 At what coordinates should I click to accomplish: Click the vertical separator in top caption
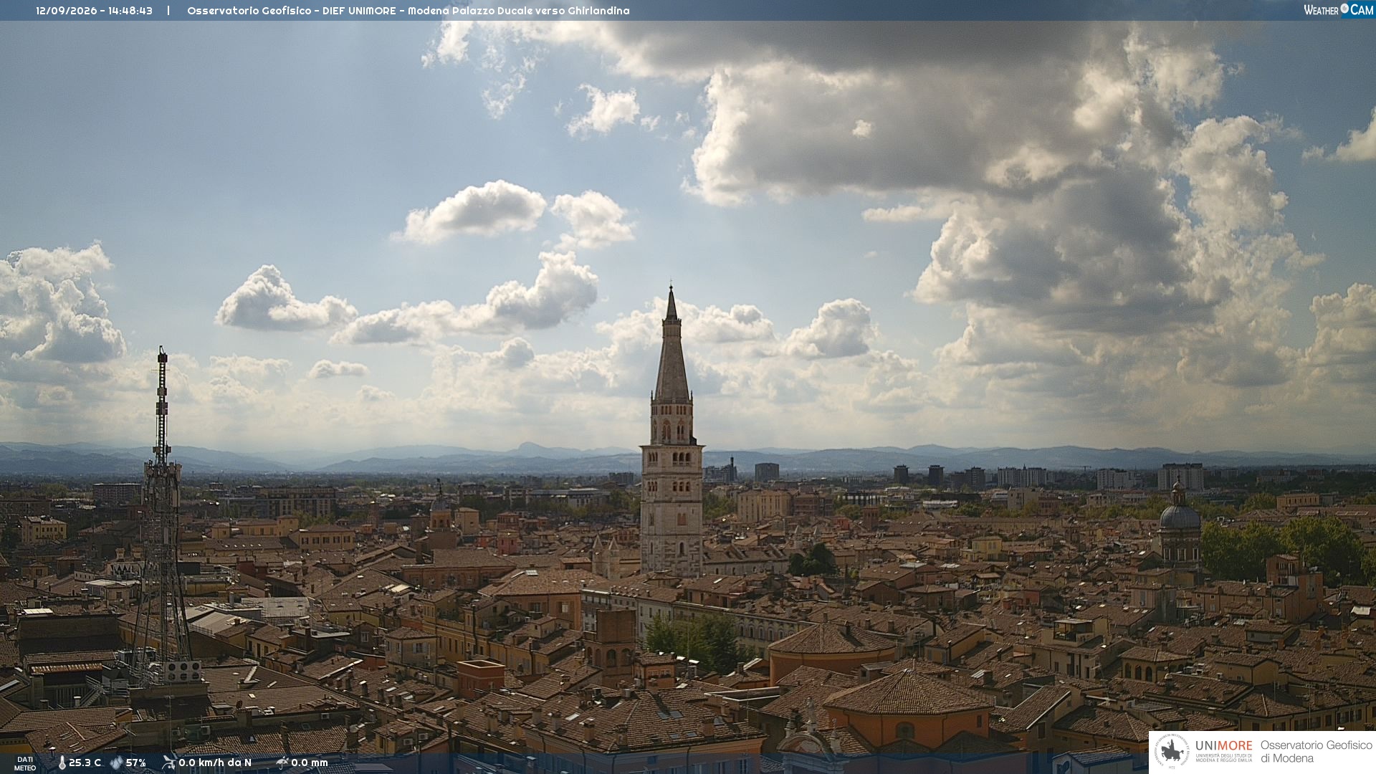[x=168, y=11]
